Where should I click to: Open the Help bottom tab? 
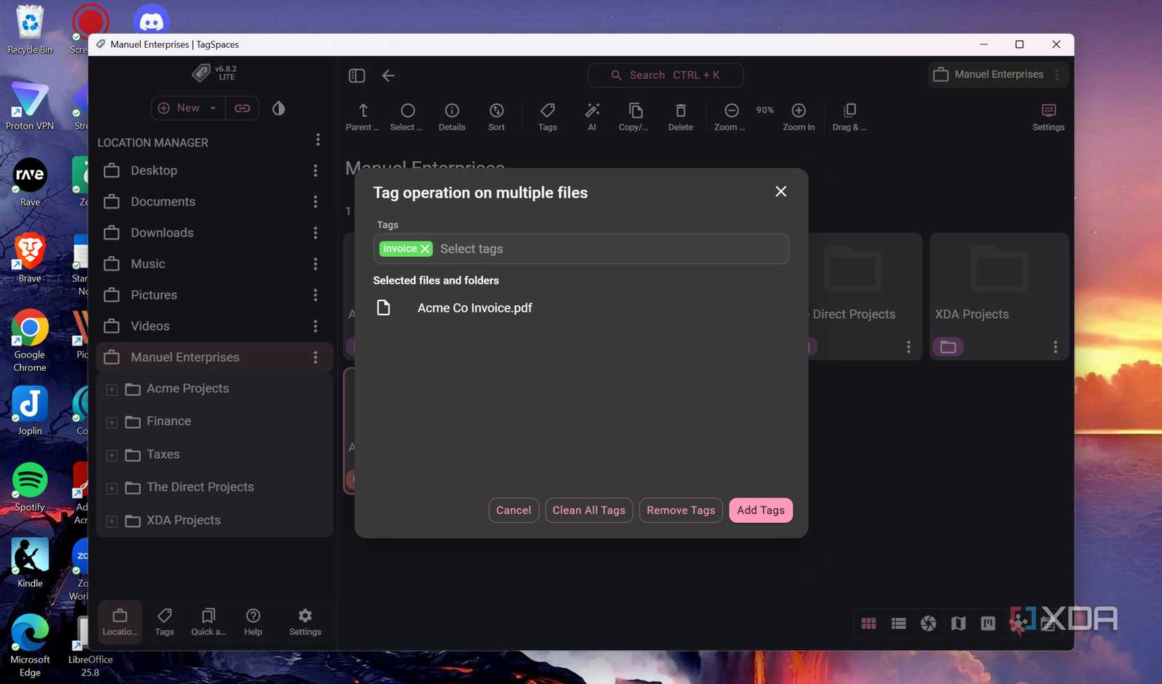tap(253, 622)
